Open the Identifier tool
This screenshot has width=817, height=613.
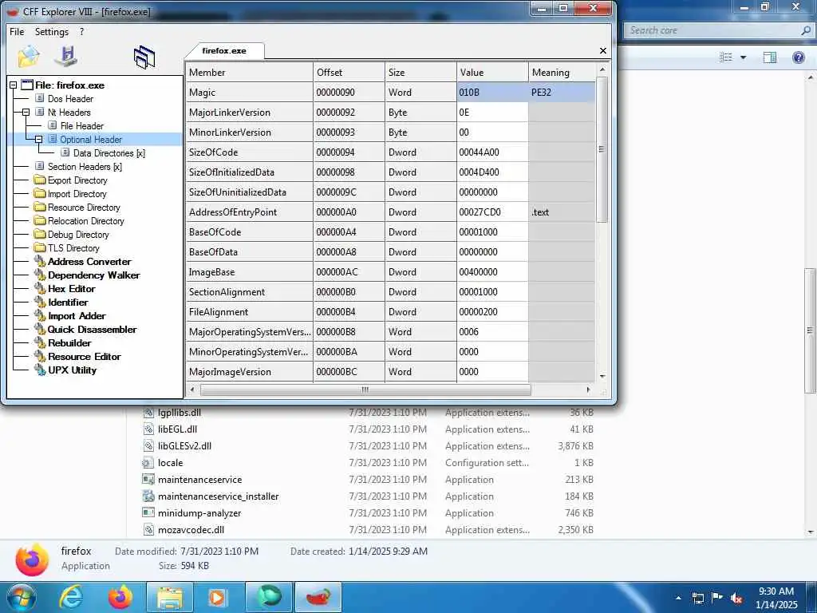68,303
